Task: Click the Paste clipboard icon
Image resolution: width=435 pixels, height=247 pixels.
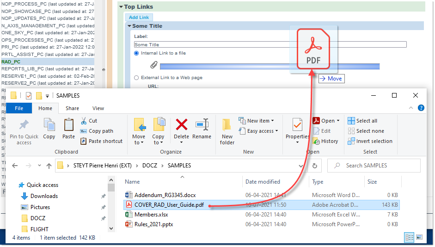Action: 68,125
